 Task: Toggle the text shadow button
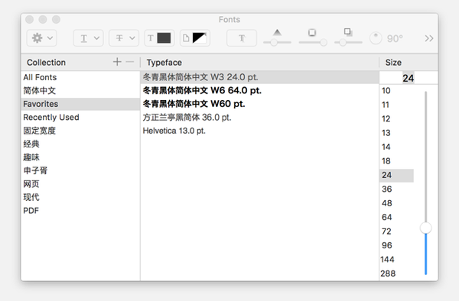pyautogui.click(x=242, y=38)
